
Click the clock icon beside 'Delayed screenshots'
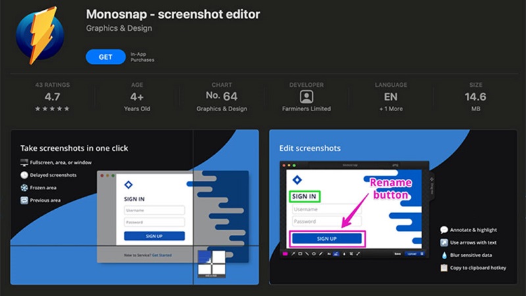tap(24, 175)
